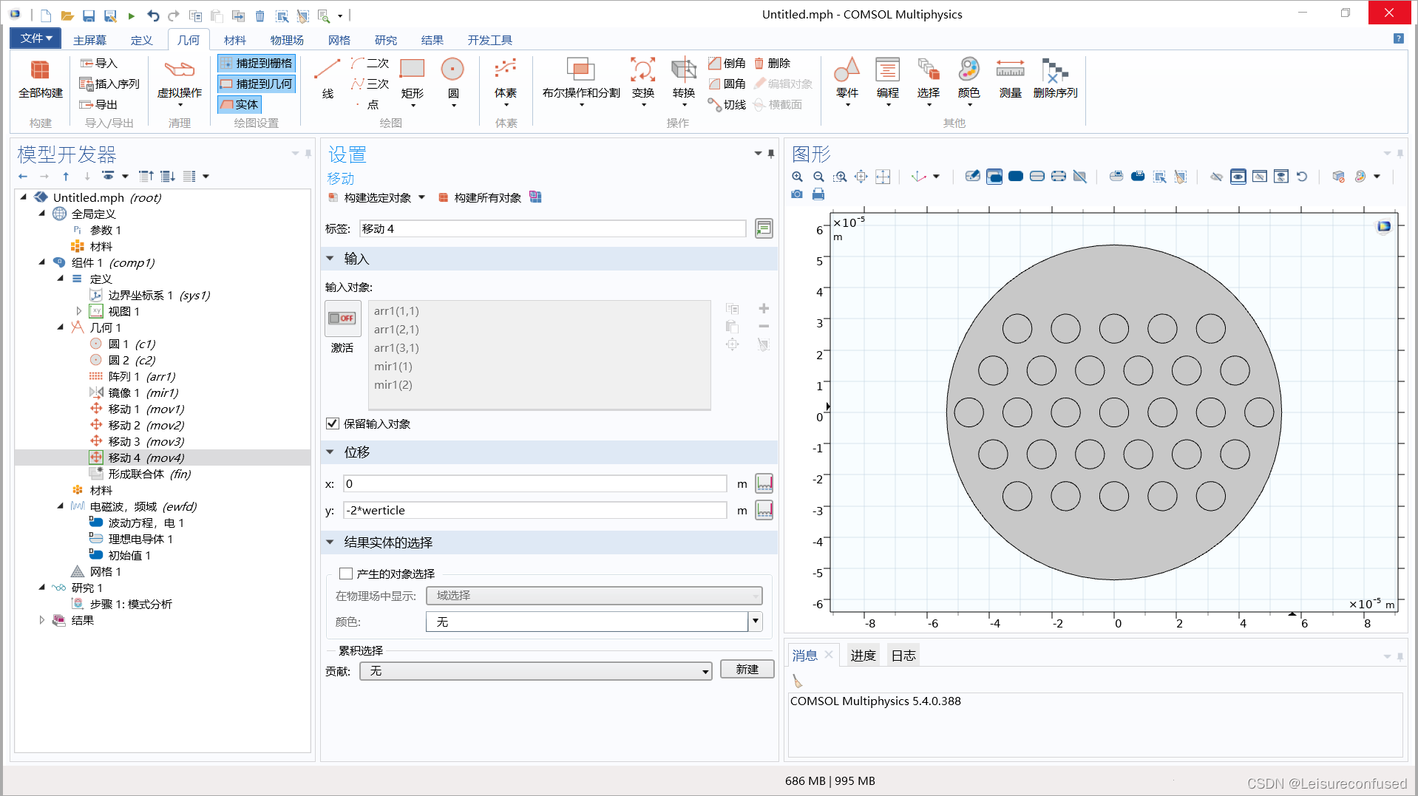The image size is (1418, 796).
Task: Open 构建选定对象 dropdown arrow
Action: coord(421,197)
